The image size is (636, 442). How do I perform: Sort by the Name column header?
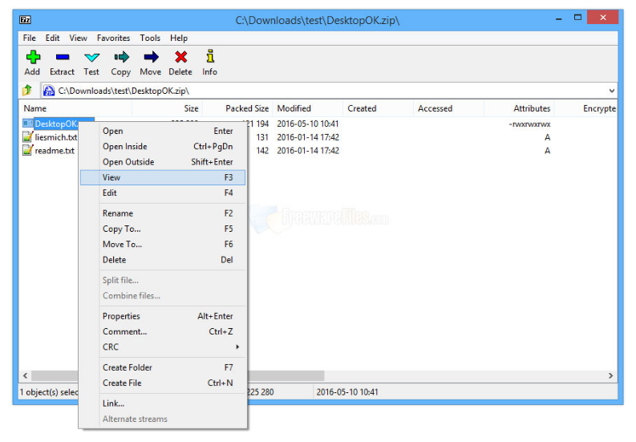tap(75, 108)
